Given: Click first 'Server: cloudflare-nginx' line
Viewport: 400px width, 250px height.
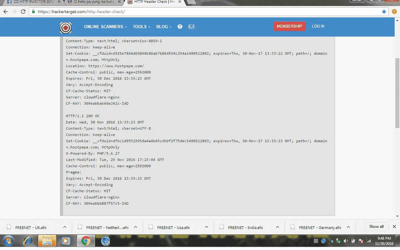Looking at the screenshot, I should pyautogui.click(x=93, y=97).
